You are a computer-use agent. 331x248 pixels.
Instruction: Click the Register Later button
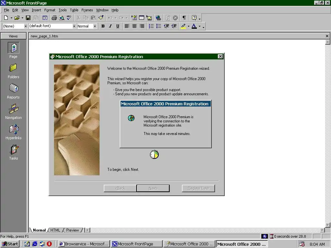(x=198, y=188)
